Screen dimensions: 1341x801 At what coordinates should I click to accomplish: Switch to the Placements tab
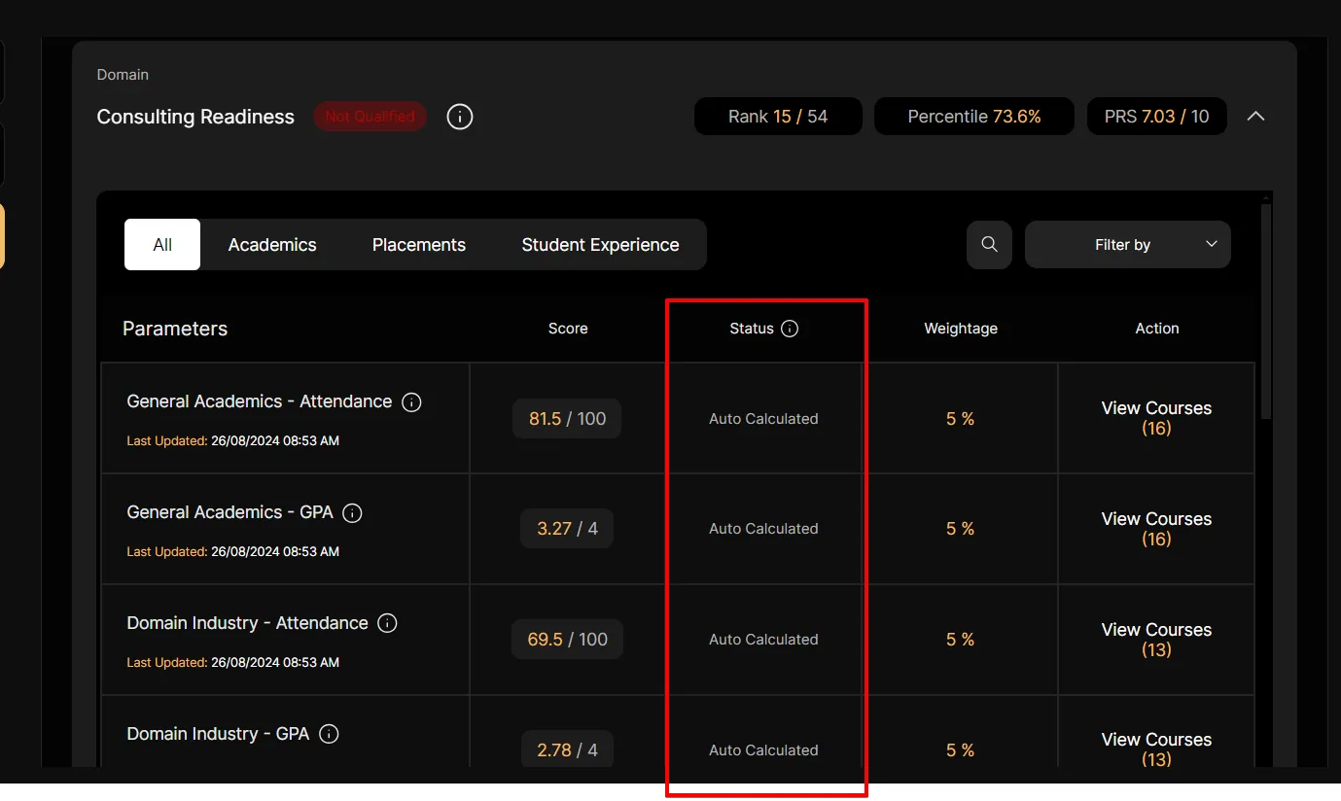click(418, 245)
